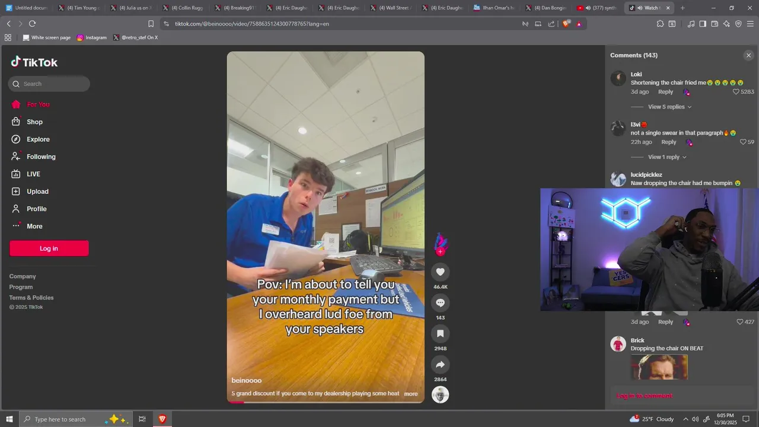The height and width of the screenshot is (427, 759).
Task: Like the comment with 427 likes
Action: coord(739,322)
